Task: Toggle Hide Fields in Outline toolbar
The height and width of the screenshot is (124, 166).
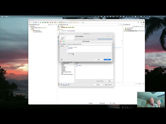Action: point(137,27)
